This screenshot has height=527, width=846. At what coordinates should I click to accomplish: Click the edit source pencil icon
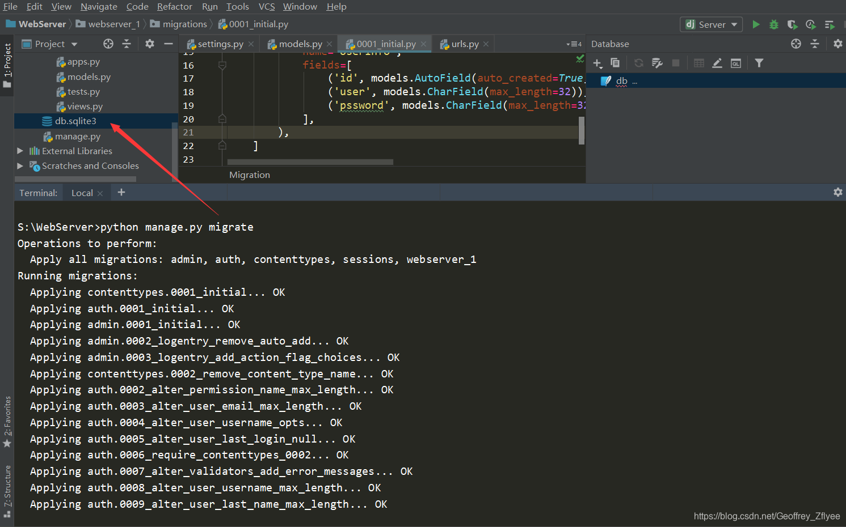(717, 63)
